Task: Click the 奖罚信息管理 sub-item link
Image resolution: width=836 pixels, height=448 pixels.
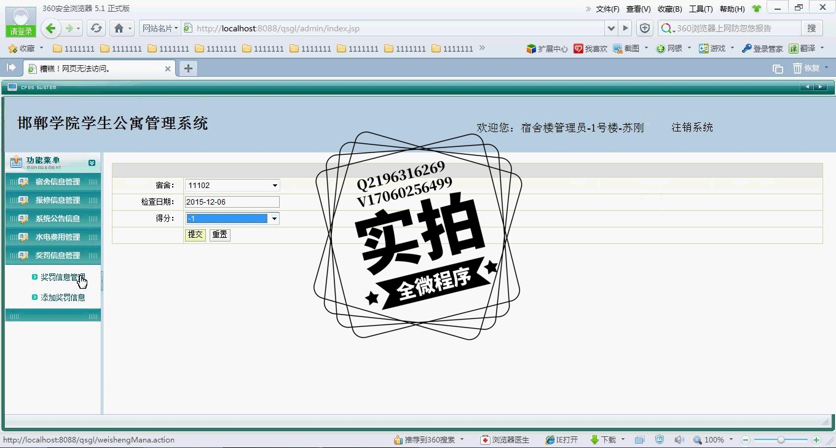Action: pyautogui.click(x=63, y=278)
